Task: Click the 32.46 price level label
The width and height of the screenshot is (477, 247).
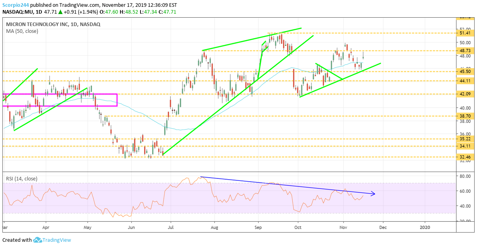Action: (465, 157)
